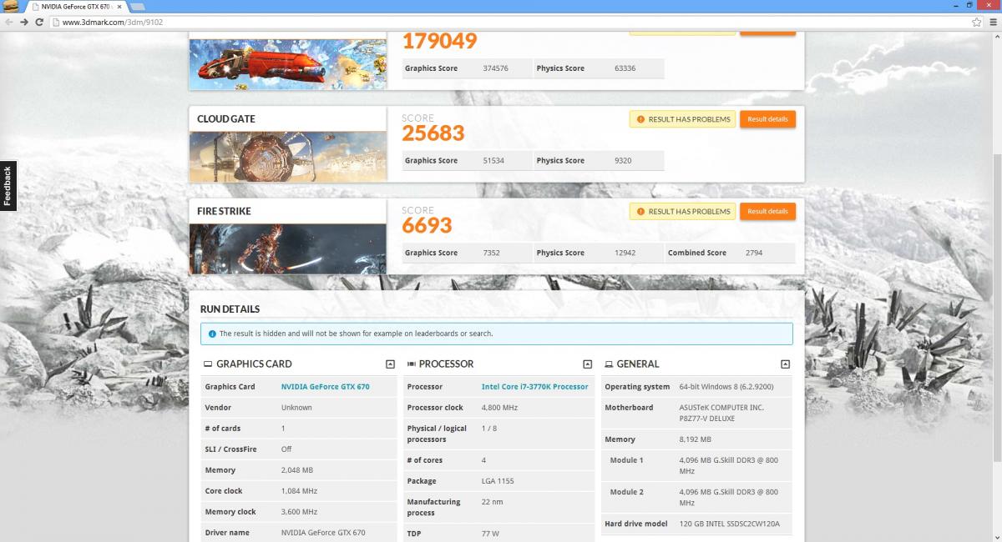The width and height of the screenshot is (1002, 542).
Task: Click the RUN DETAILS heading
Action: click(x=230, y=309)
